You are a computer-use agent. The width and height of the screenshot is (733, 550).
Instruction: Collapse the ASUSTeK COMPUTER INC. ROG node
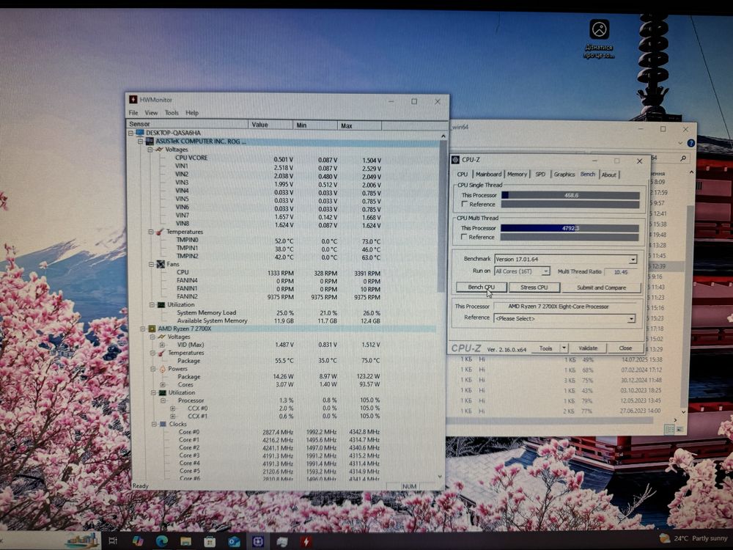click(140, 142)
